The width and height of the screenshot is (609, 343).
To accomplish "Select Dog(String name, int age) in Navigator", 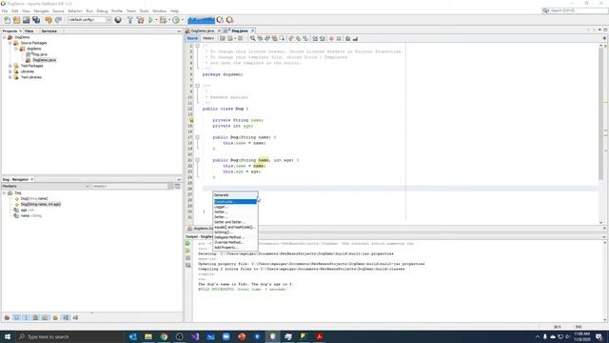I will point(40,204).
